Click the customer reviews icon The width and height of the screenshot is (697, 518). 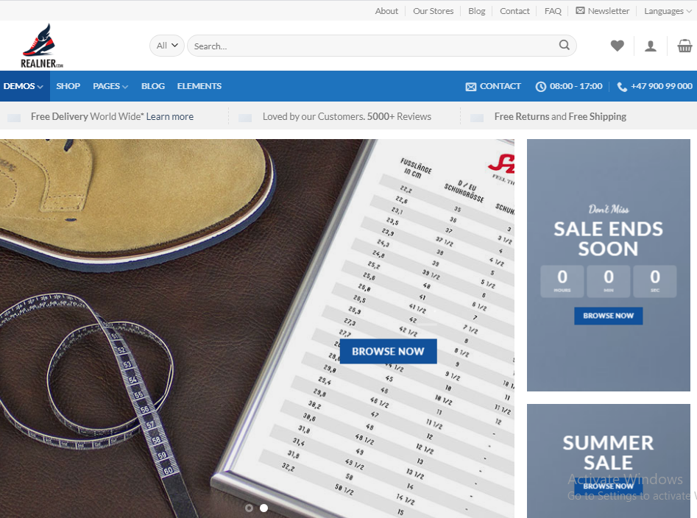click(245, 116)
